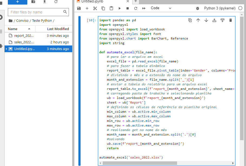The image size is (246, 166).
Task: Go to the Teste Python breadcrumb folder
Action: click(42, 21)
